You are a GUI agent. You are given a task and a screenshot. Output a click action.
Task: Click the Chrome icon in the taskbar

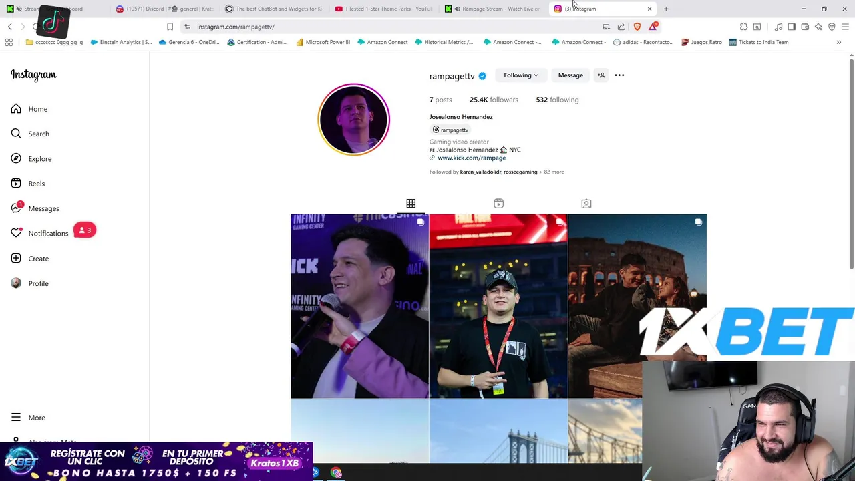[x=336, y=473]
